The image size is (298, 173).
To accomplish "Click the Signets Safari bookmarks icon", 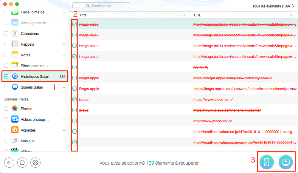I will click(x=15, y=87).
